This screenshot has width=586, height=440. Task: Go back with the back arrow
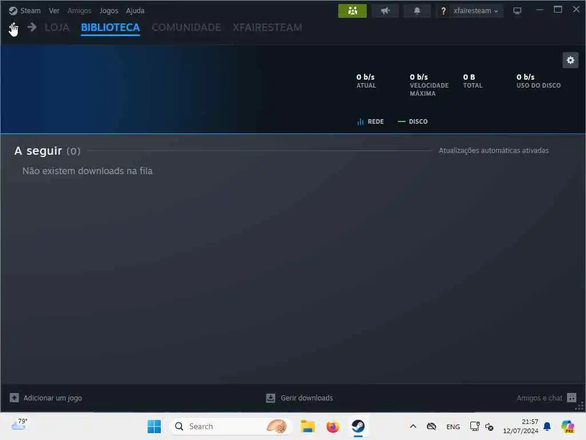point(13,27)
